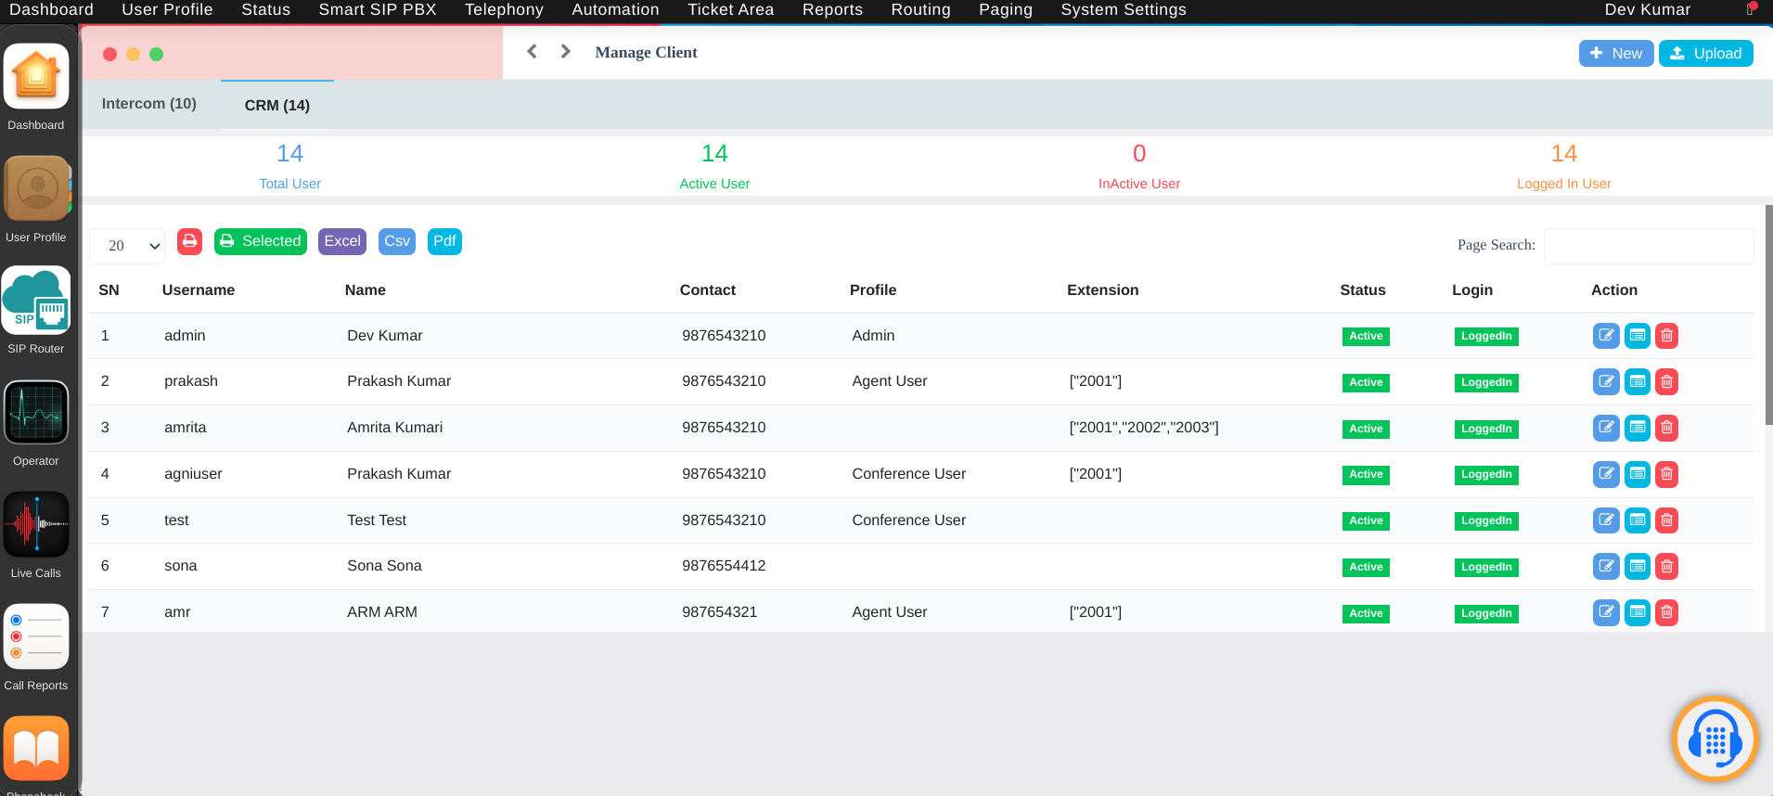The image size is (1773, 796).
Task: Open the User Profile sidebar icon
Action: [x=36, y=188]
